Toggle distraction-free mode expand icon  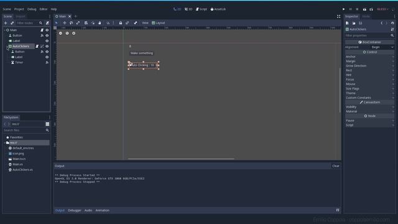coord(338,16)
